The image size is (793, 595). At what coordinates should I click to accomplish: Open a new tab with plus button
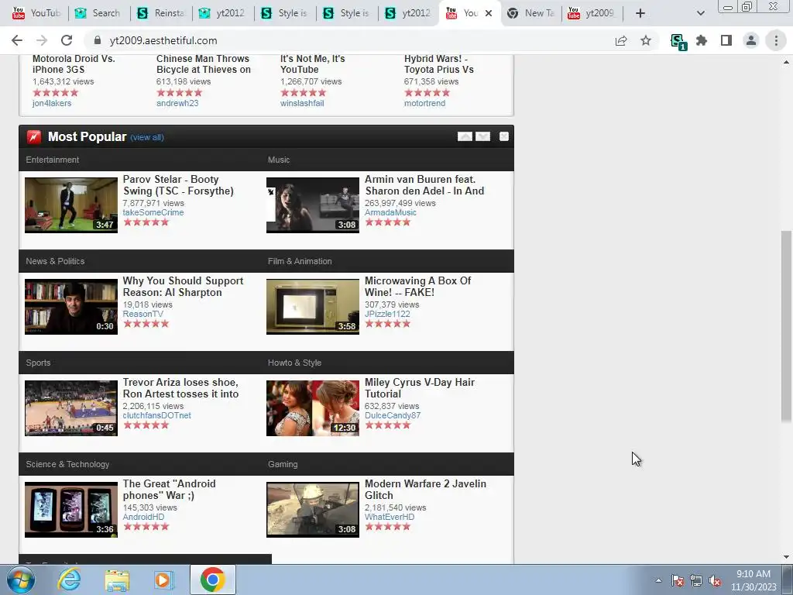[640, 13]
